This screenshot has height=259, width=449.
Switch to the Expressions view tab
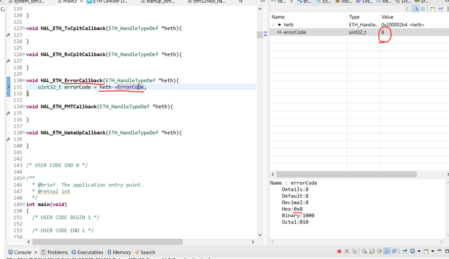(323, 2)
